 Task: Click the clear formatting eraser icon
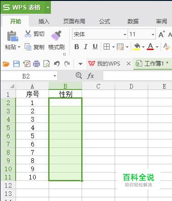click(166, 46)
